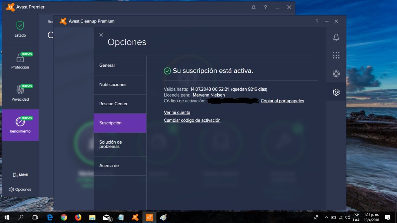This screenshot has width=397, height=223.
Task: Minimize the Avast Cleanup Premium window
Action: pos(327,21)
